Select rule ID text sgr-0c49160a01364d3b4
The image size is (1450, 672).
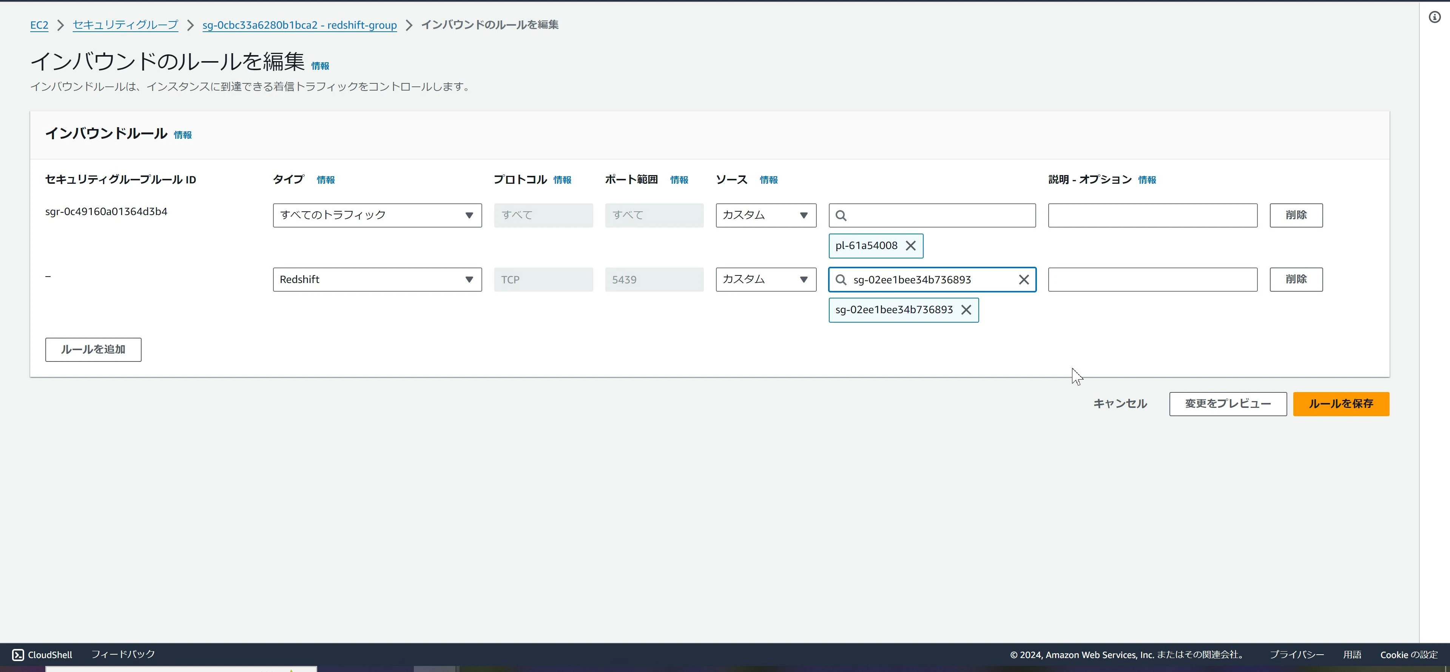click(x=106, y=211)
